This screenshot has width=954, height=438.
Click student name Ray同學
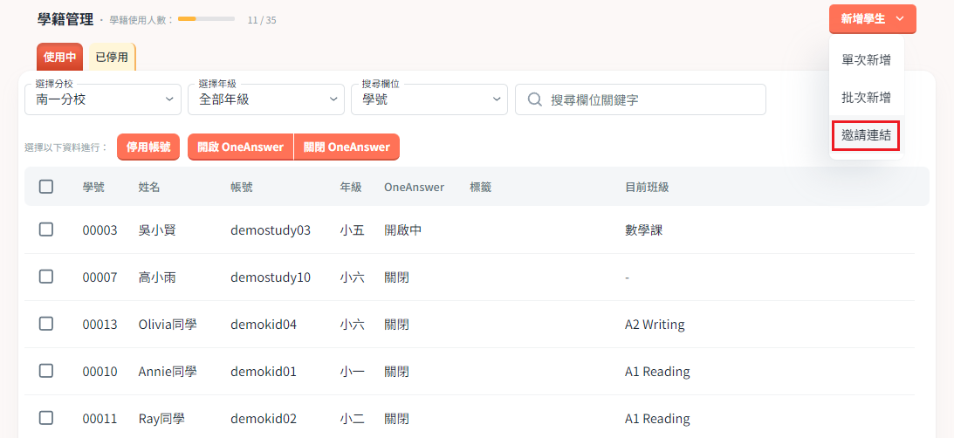(161, 419)
